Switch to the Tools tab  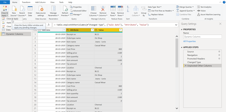[x=61, y=2]
